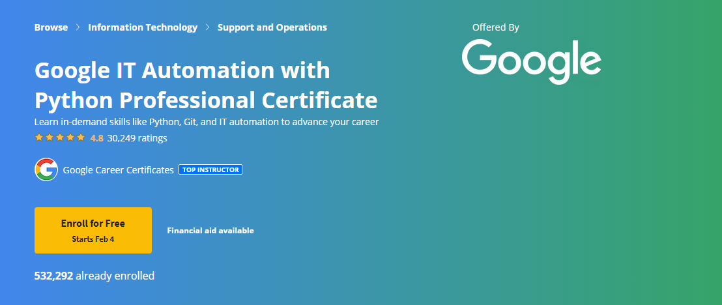Click the five-star rating icons
Image resolution: width=722 pixels, height=305 pixels.
coord(60,138)
